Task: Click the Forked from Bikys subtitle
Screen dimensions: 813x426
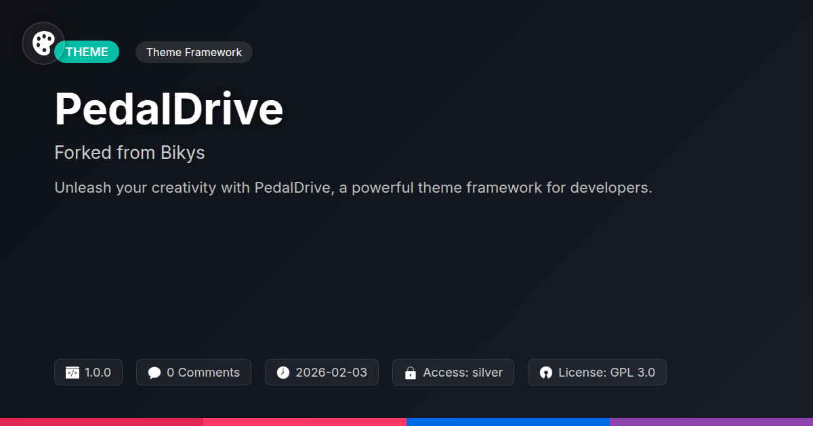Action: coord(129,153)
